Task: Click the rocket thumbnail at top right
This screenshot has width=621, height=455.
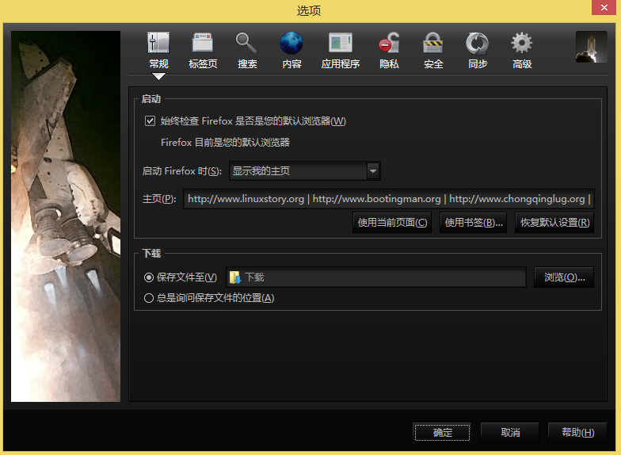Action: coord(591,47)
